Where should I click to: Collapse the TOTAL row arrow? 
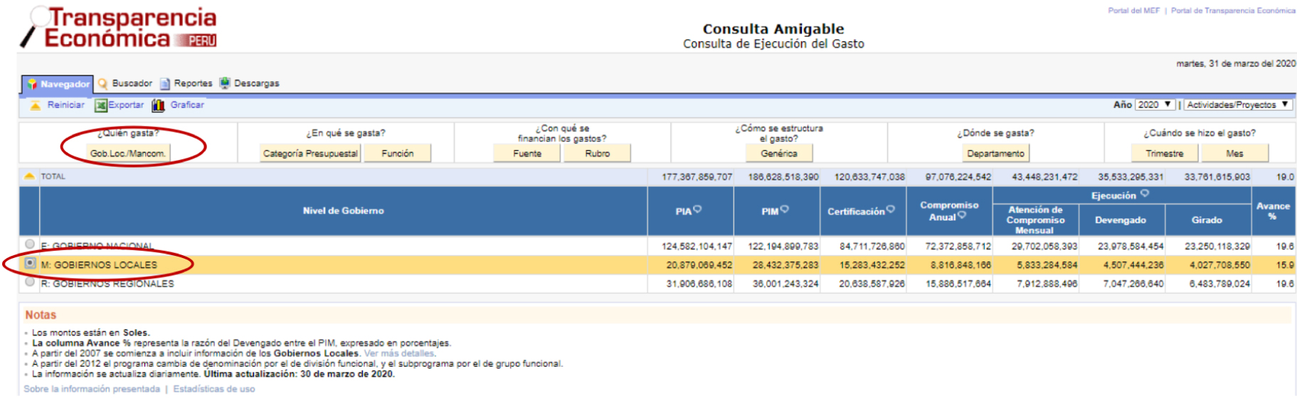pyautogui.click(x=29, y=176)
